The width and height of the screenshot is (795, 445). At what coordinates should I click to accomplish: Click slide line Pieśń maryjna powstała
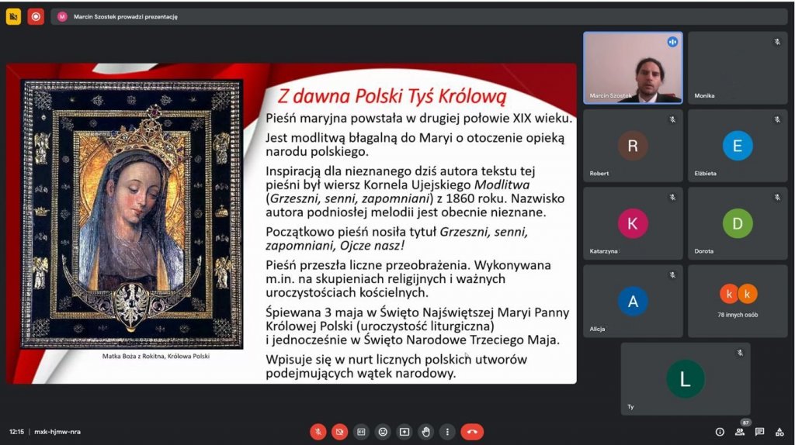tap(418, 119)
